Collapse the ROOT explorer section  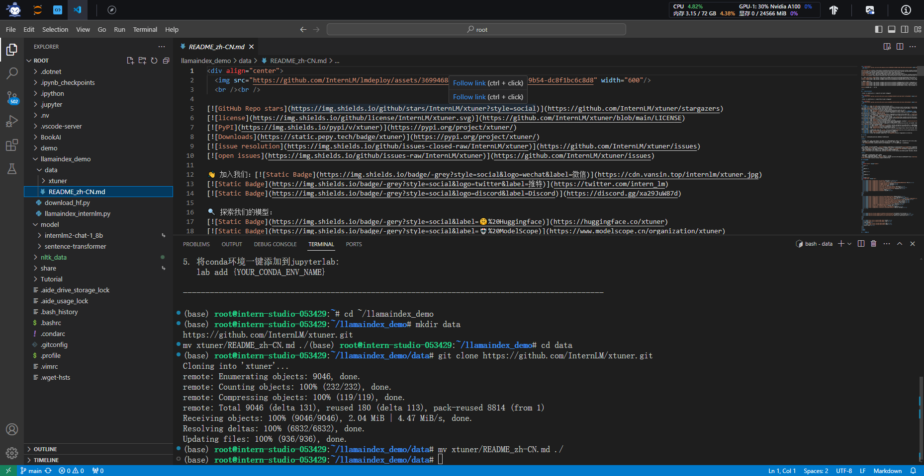[x=41, y=61]
